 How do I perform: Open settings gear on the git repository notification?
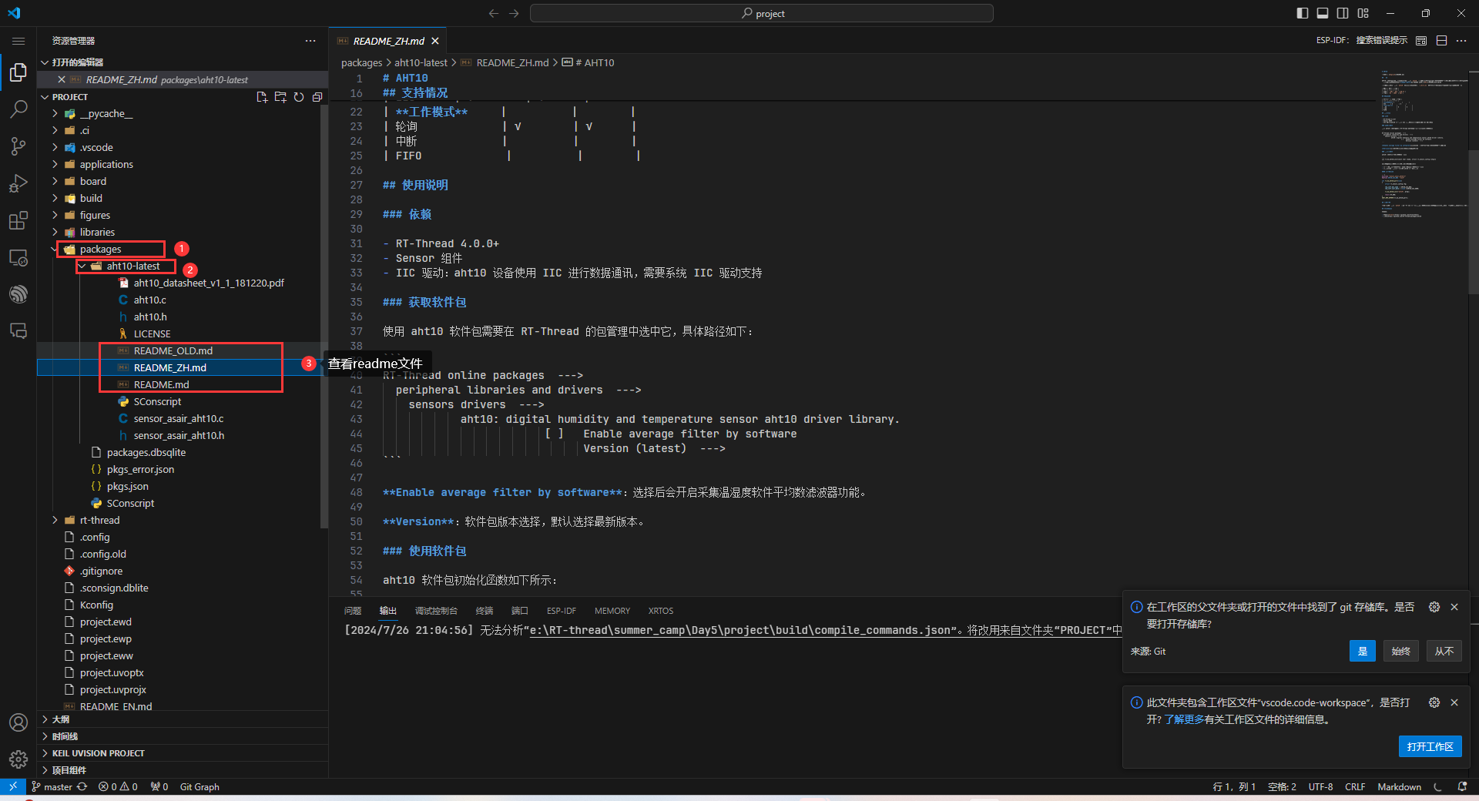tap(1434, 607)
